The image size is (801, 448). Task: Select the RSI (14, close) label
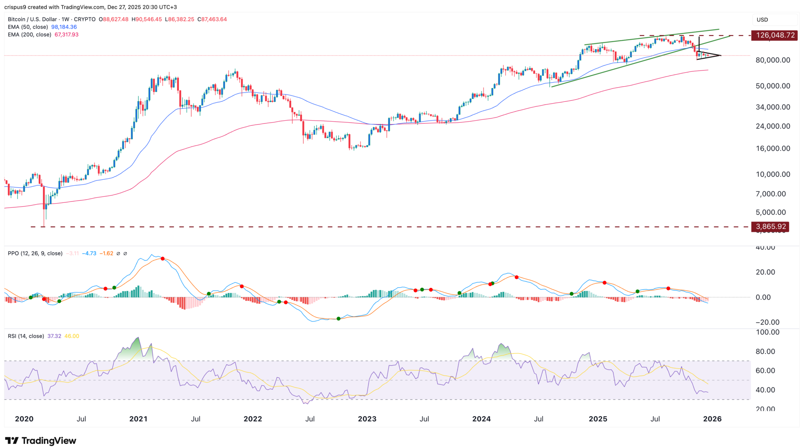26,336
